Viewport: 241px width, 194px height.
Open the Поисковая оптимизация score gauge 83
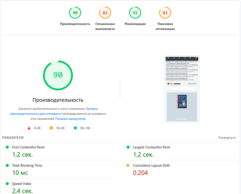(x=165, y=13)
